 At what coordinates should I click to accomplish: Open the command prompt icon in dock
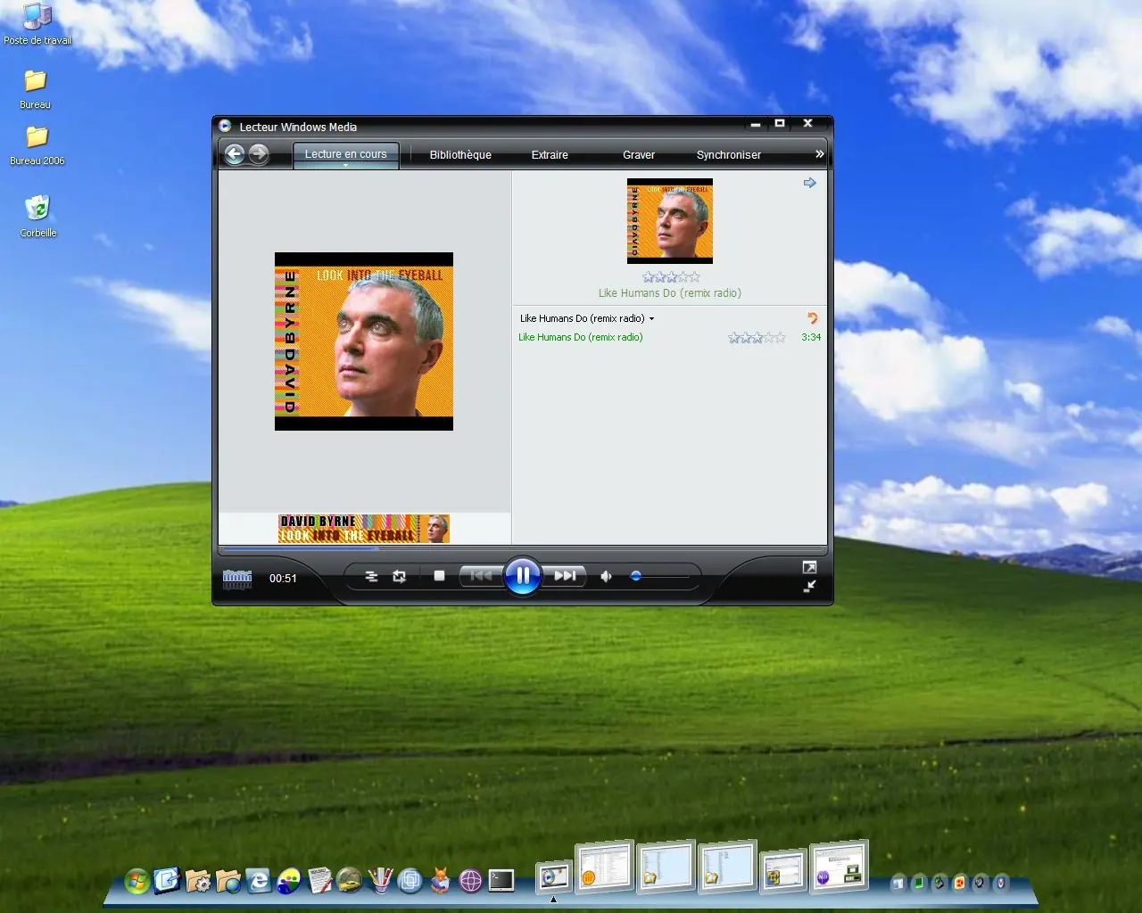[x=501, y=881]
